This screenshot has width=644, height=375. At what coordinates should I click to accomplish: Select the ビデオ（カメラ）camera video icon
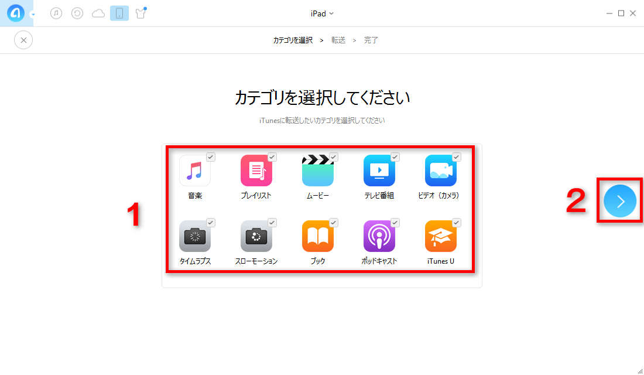441,171
